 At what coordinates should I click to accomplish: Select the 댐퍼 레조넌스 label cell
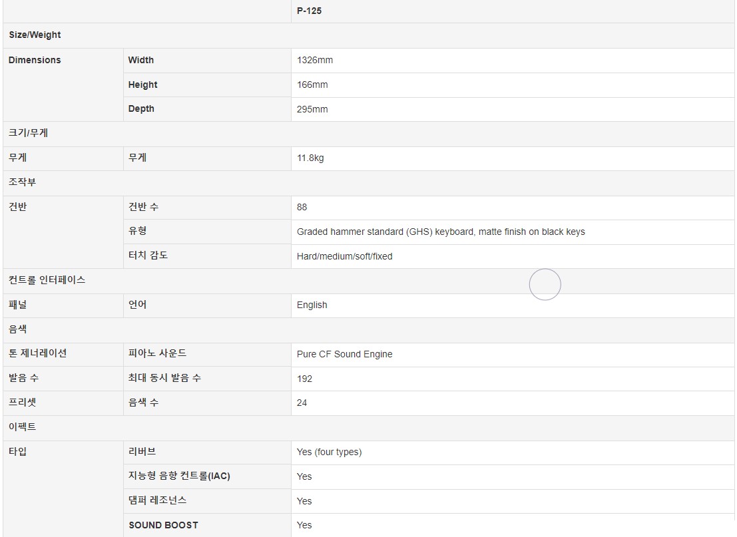[207, 501]
